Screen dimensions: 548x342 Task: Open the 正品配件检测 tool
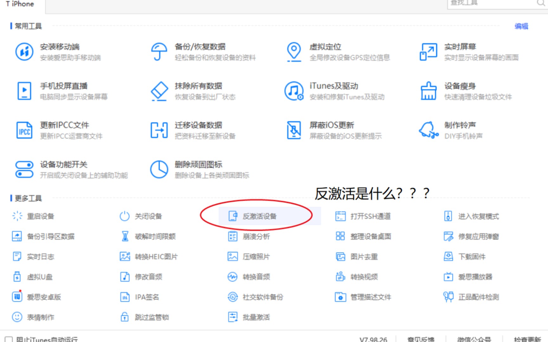point(471,297)
